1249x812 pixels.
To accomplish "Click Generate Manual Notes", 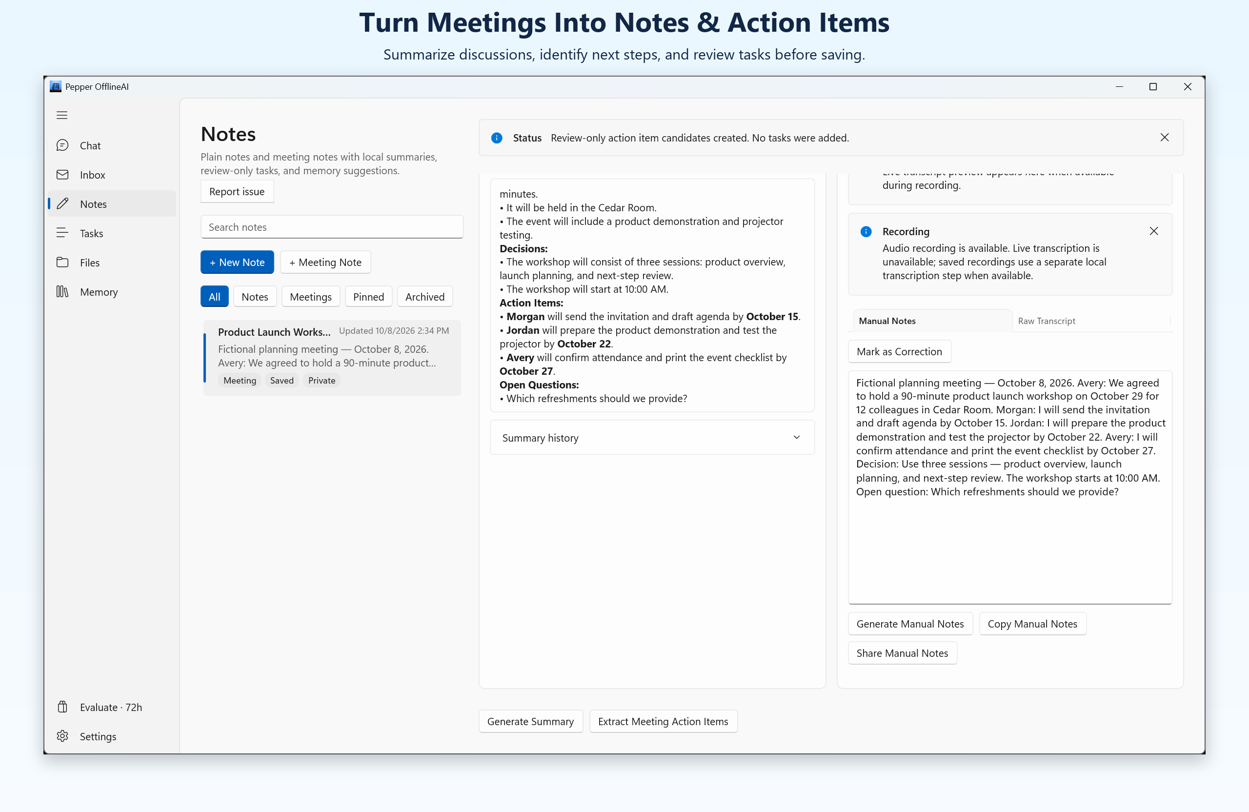I will pos(909,624).
